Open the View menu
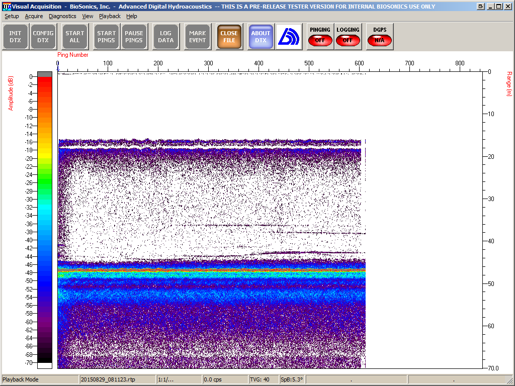The image size is (515, 386). pyautogui.click(x=88, y=16)
